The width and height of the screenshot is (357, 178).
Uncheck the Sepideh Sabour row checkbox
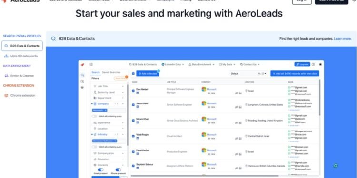[x=133, y=166]
